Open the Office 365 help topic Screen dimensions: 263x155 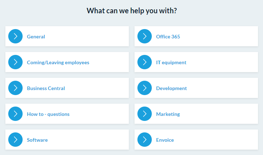(x=168, y=37)
